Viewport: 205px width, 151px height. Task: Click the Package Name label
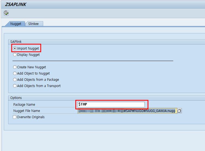click(24, 105)
